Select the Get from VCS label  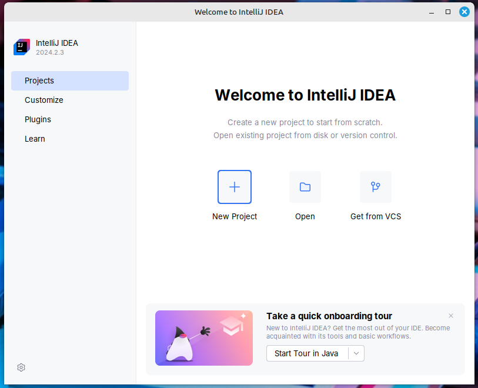pyautogui.click(x=375, y=216)
